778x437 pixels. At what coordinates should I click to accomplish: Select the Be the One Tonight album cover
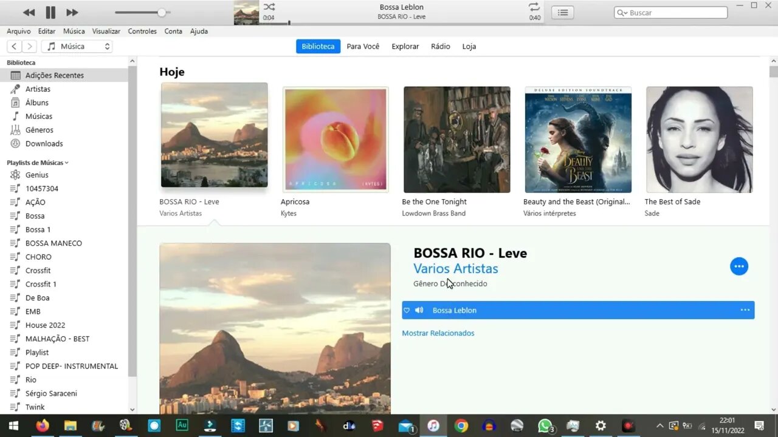click(456, 140)
